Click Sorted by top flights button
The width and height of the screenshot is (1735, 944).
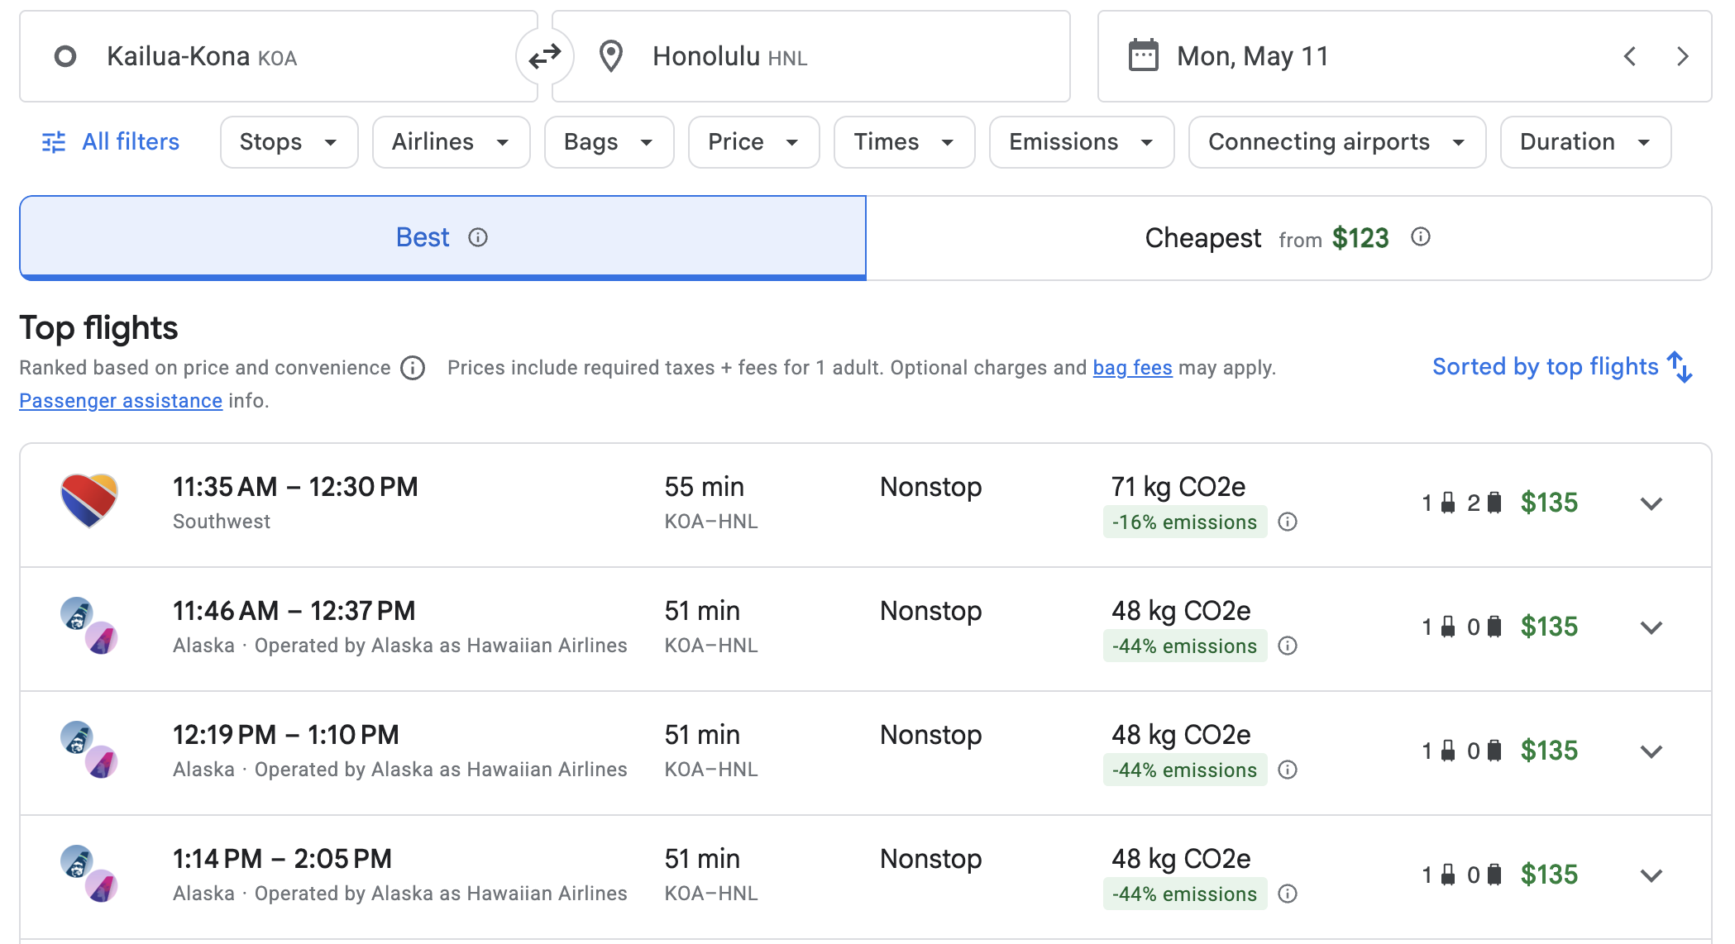click(1562, 367)
